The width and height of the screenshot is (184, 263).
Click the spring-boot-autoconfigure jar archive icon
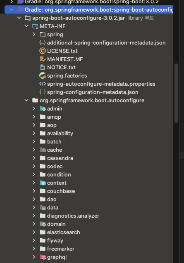(x=28, y=18)
